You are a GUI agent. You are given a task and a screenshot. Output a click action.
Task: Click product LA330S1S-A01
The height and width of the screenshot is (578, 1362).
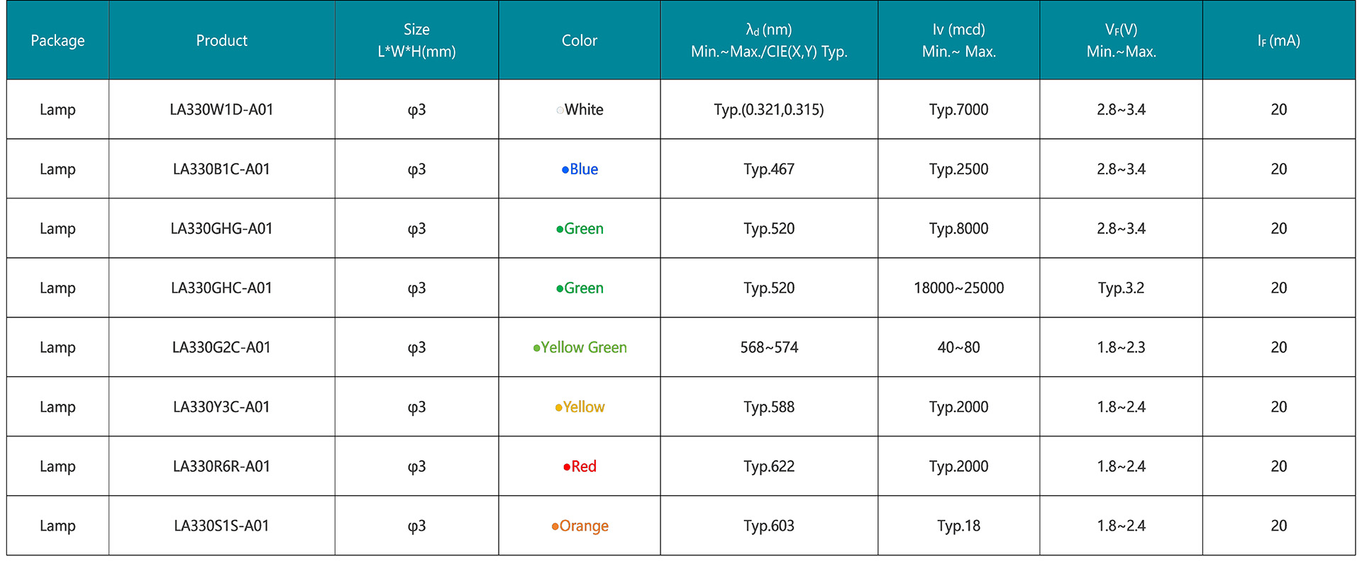[221, 526]
